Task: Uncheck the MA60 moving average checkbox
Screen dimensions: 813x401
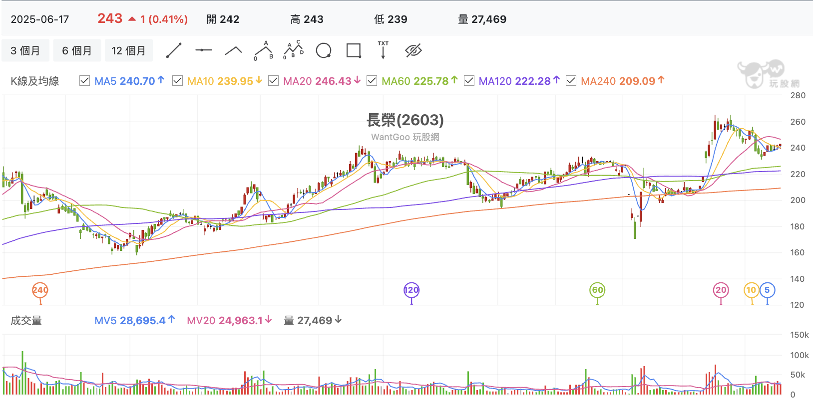Action: (372, 81)
